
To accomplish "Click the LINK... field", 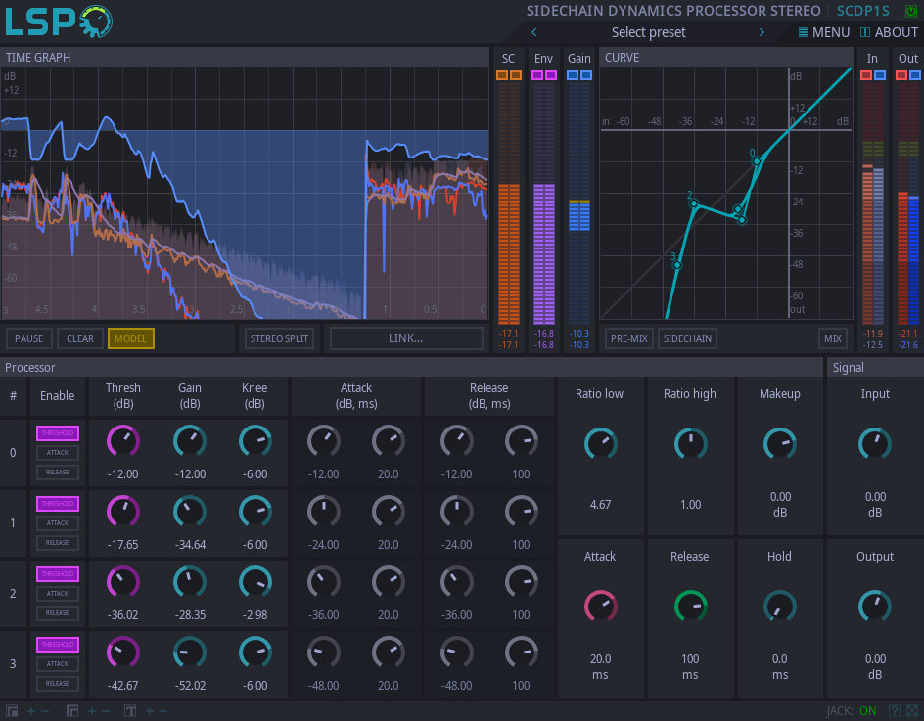I will [x=406, y=338].
